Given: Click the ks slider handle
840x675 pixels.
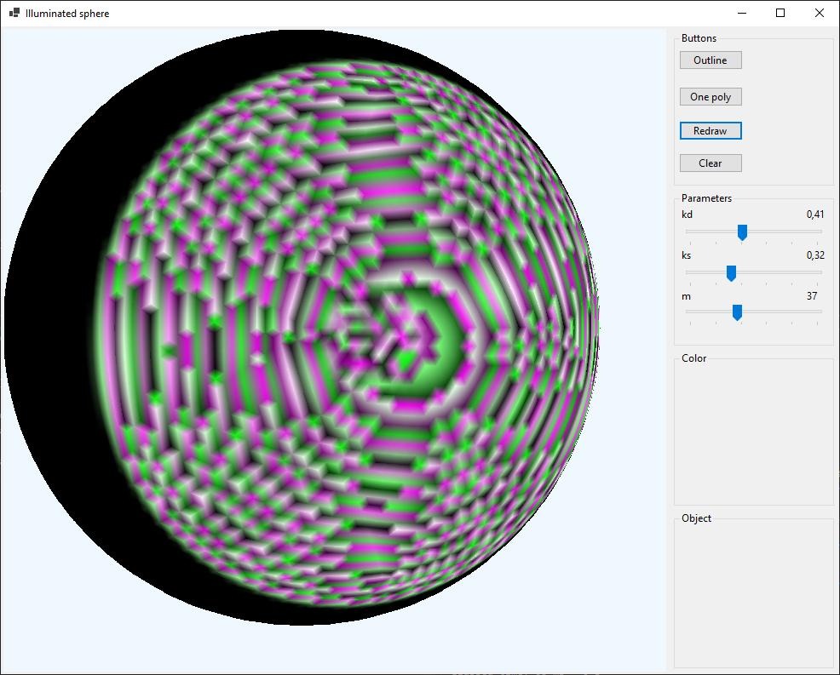Looking at the screenshot, I should pos(731,272).
